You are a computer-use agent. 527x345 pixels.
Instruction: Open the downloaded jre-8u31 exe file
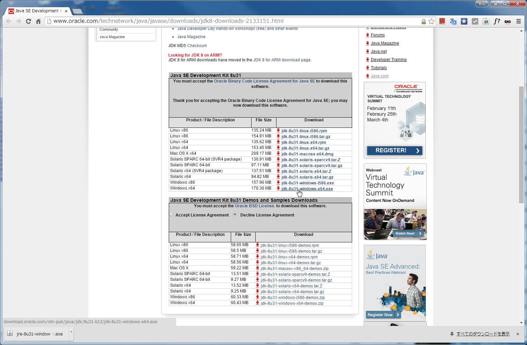(36, 334)
